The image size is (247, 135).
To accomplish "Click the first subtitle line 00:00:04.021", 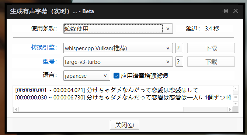I will tap(107, 90).
